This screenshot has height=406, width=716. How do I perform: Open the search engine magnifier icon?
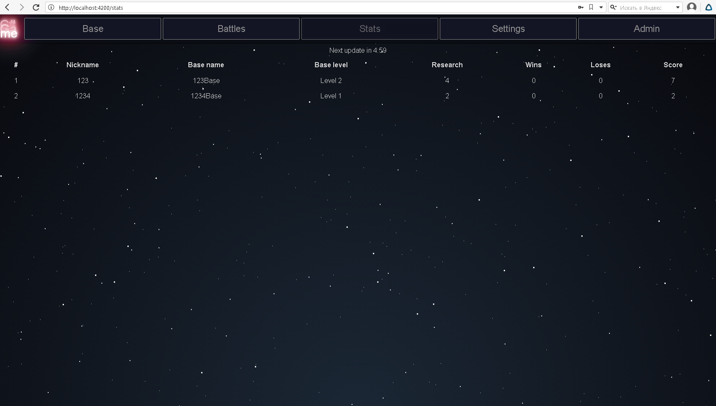point(613,7)
